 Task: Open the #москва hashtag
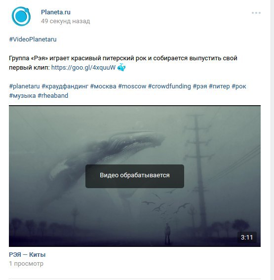103,86
